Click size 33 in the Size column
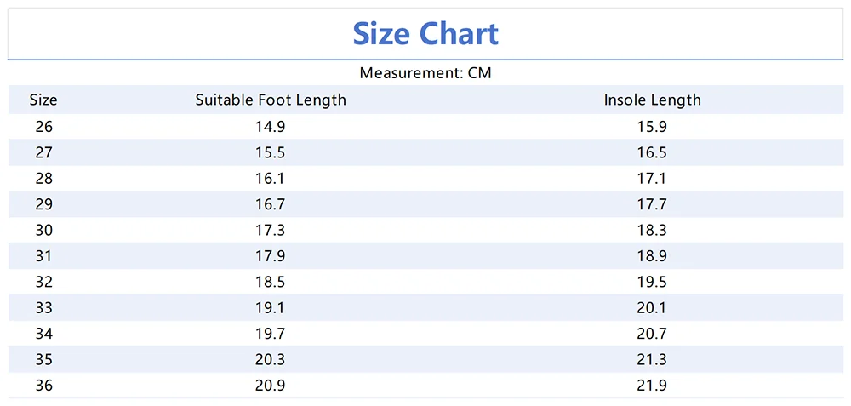This screenshot has height=406, width=851. pos(43,308)
